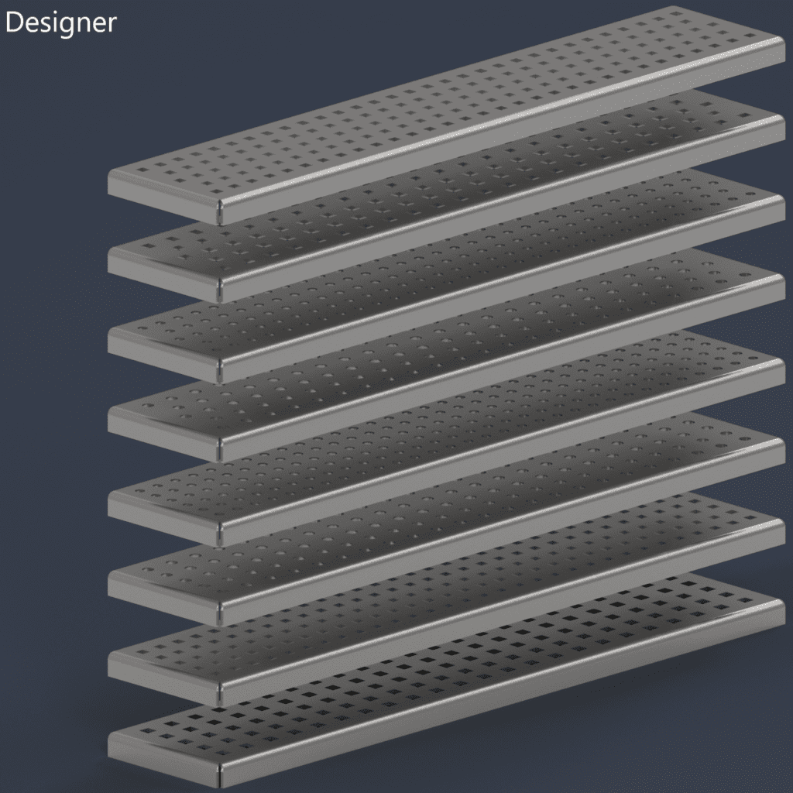Click the long front edge of top plate

click(503, 126)
